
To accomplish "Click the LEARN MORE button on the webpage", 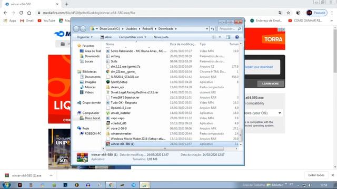I will pos(270,83).
